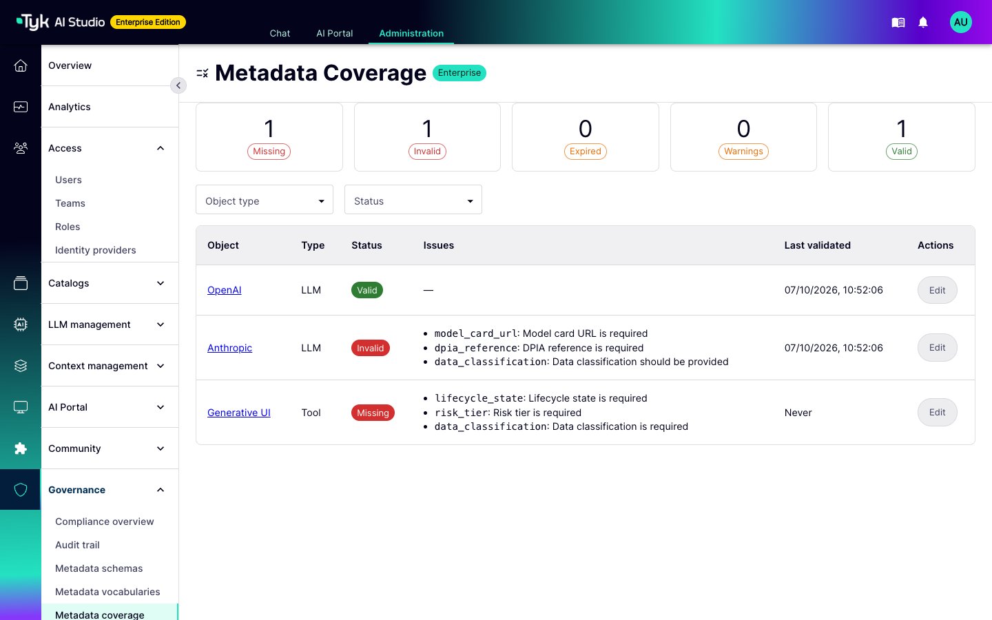This screenshot has height=620, width=992.
Task: Edit the Generative UI row metadata
Action: (x=937, y=413)
